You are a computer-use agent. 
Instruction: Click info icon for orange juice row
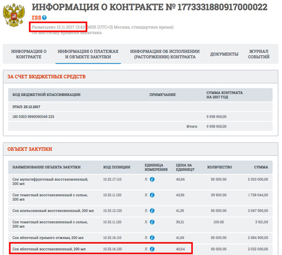coord(152,211)
